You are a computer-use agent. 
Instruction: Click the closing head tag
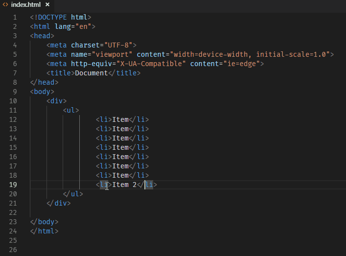(45, 82)
